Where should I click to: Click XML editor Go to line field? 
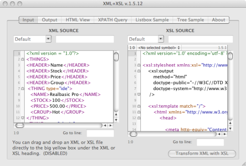point(100,133)
